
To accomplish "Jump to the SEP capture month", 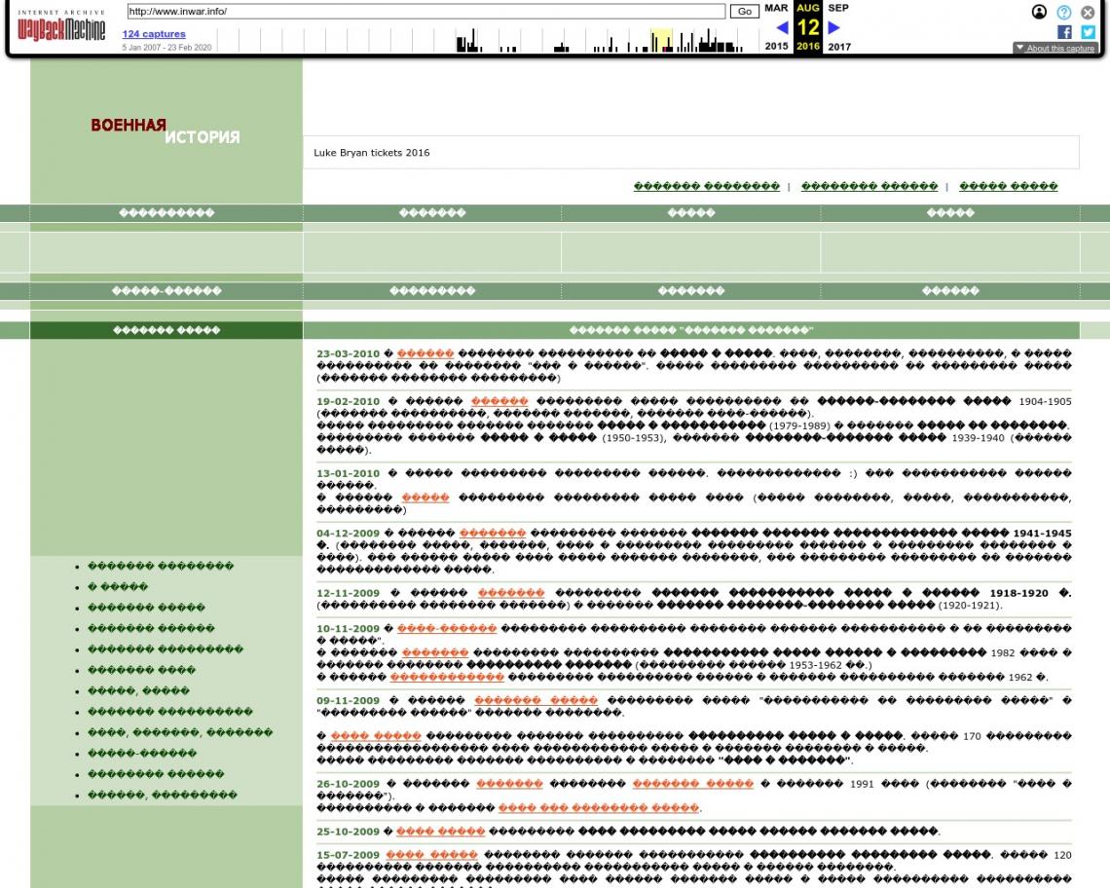I will 838,8.
